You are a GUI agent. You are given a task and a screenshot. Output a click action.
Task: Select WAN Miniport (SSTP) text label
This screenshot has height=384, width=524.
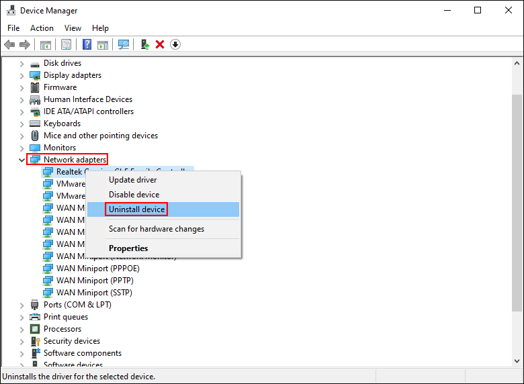(94, 293)
